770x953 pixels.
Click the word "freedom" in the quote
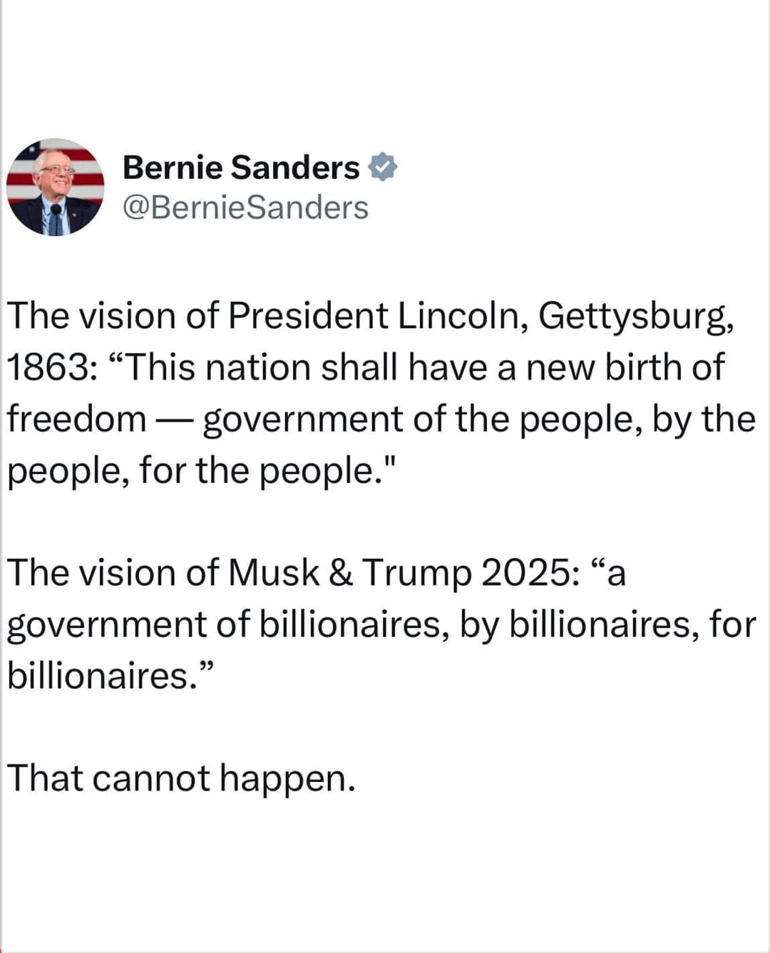[x=77, y=419]
